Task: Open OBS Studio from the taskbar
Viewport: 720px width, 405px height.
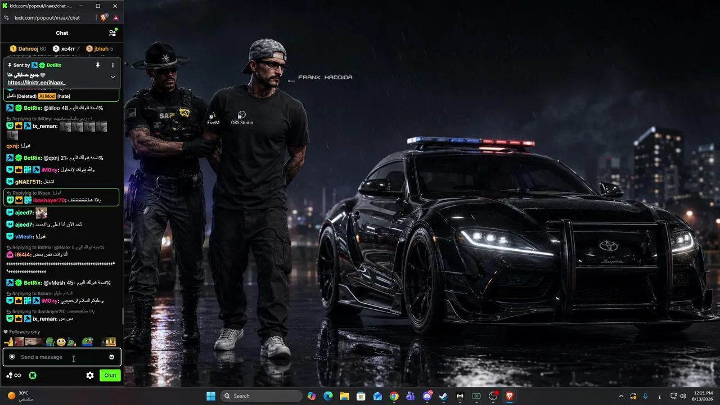Action: click(493, 396)
